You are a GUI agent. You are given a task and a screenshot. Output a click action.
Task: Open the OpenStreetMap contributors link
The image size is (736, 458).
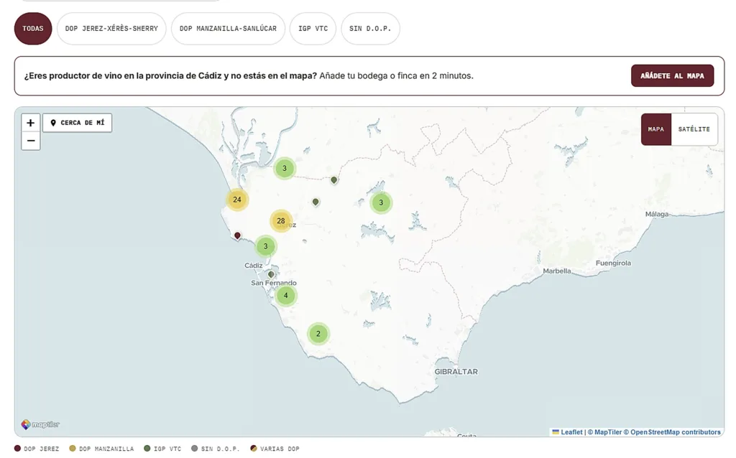coord(672,432)
